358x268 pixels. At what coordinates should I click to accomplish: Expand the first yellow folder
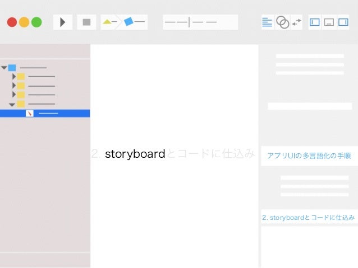[x=14, y=77]
